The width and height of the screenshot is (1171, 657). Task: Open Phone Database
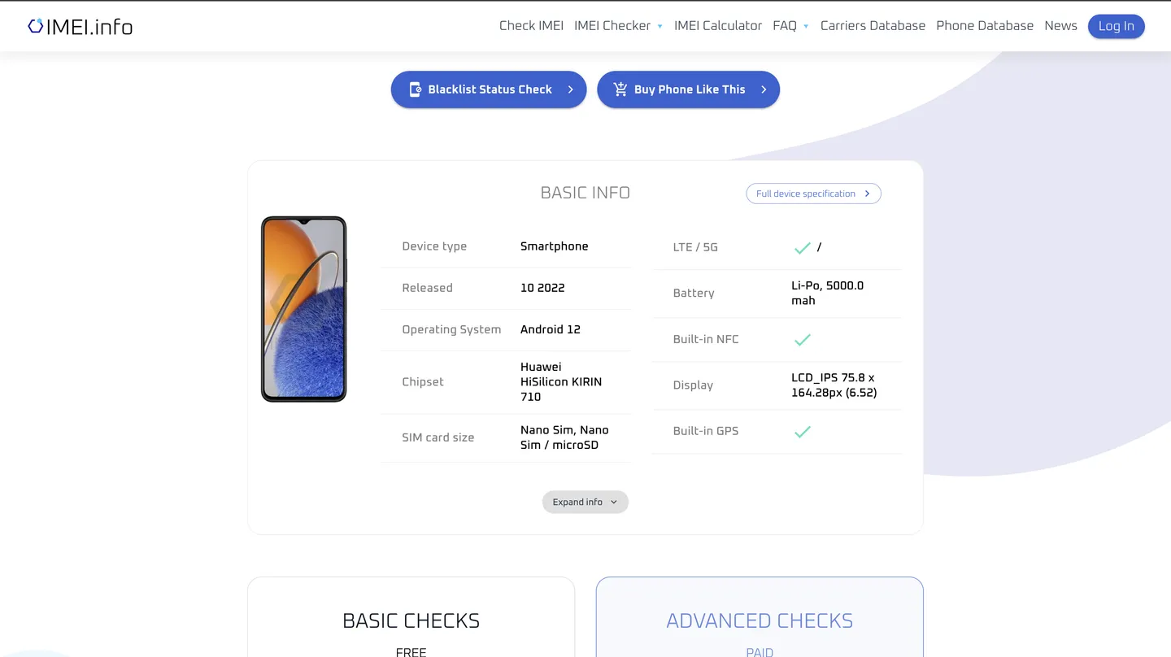(x=985, y=26)
